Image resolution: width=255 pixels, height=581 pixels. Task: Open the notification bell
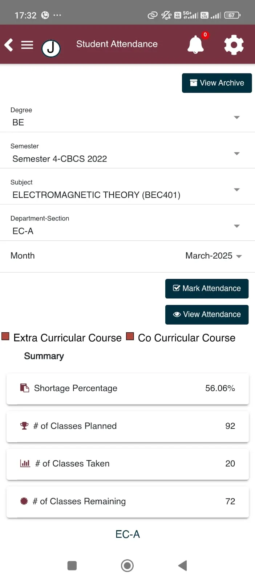click(x=195, y=45)
